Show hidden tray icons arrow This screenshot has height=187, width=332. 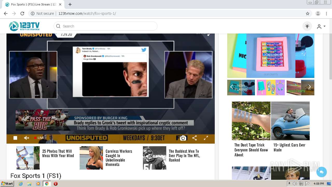(x=289, y=184)
